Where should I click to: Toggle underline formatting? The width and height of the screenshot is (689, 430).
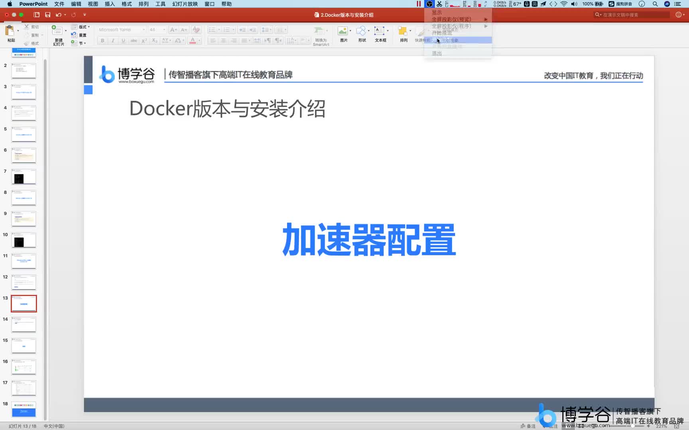[x=123, y=41]
